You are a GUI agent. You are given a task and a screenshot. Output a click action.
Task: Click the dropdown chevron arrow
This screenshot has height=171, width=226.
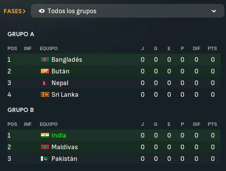tap(214, 11)
